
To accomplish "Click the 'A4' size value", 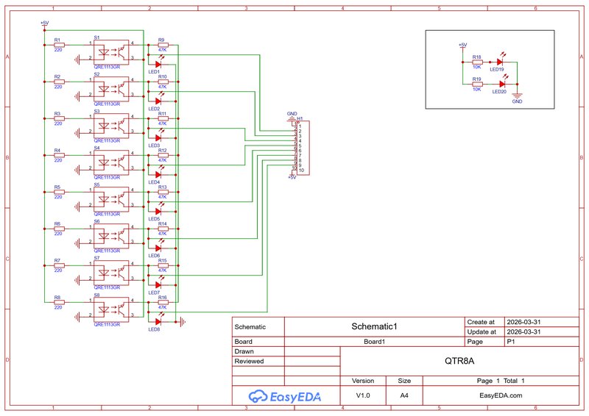I will tap(404, 395).
